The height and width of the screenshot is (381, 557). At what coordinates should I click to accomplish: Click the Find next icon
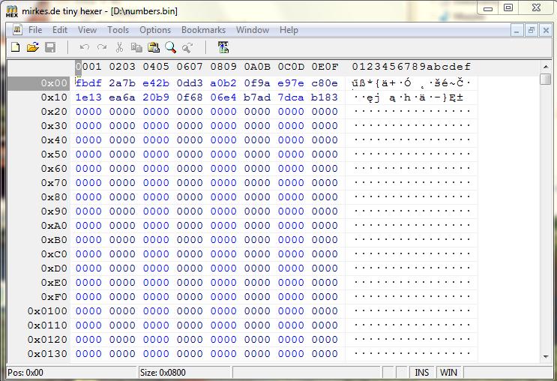pos(187,47)
